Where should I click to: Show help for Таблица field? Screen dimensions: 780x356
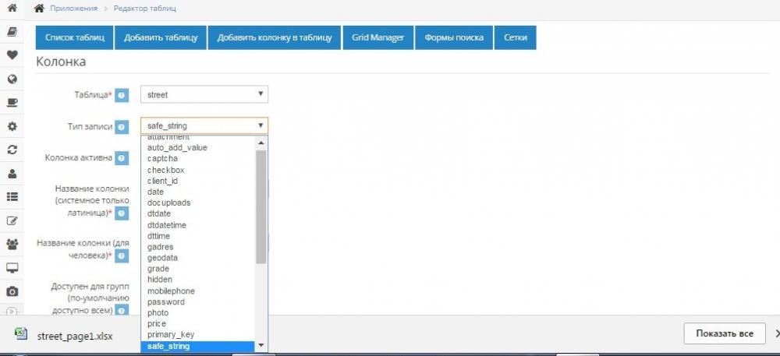(x=122, y=95)
